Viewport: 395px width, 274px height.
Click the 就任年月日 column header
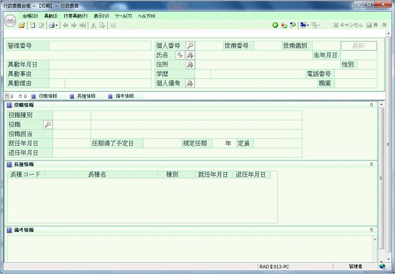click(213, 175)
